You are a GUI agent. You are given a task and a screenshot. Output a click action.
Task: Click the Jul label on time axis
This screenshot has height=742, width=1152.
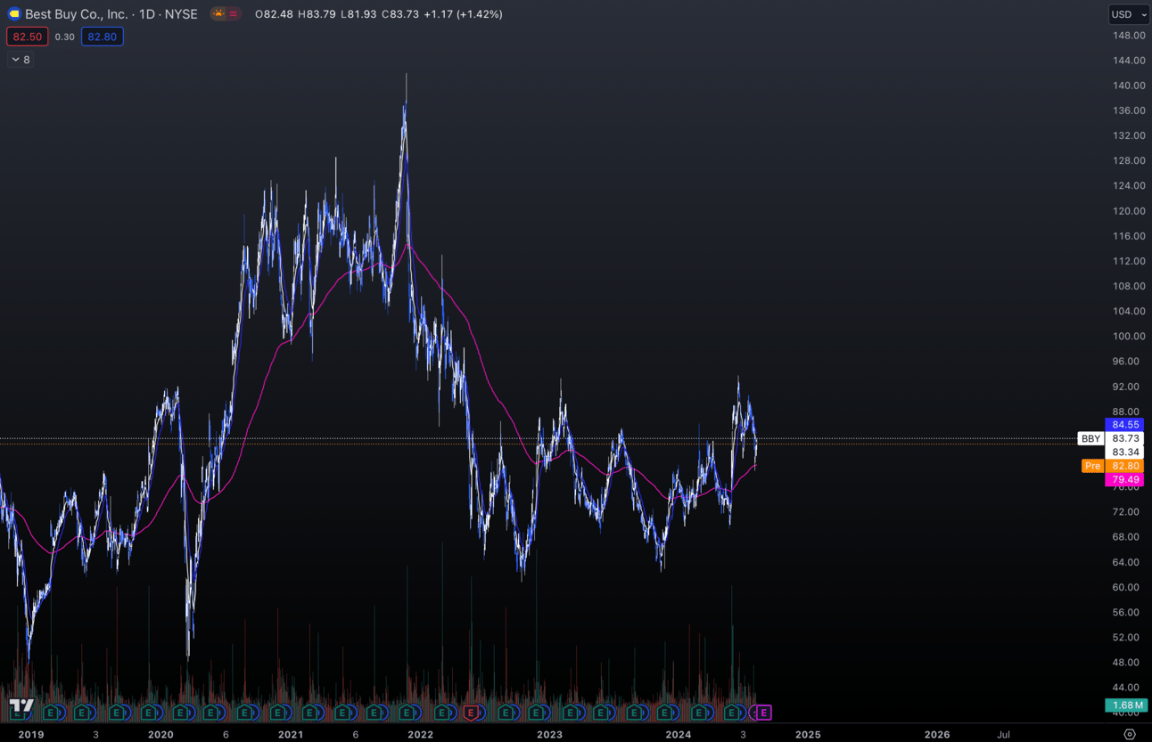[x=1003, y=735]
